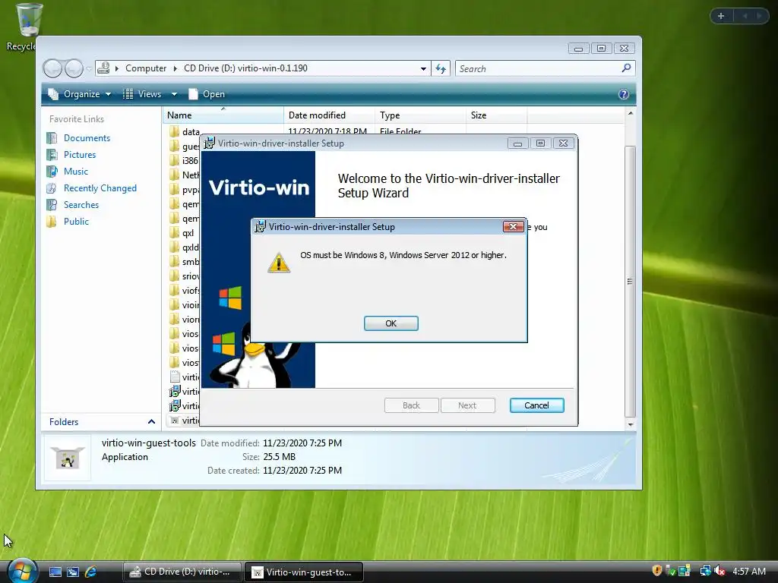Expand the Views dropdown arrow
Screen dimensions: 778x583
(x=174, y=94)
